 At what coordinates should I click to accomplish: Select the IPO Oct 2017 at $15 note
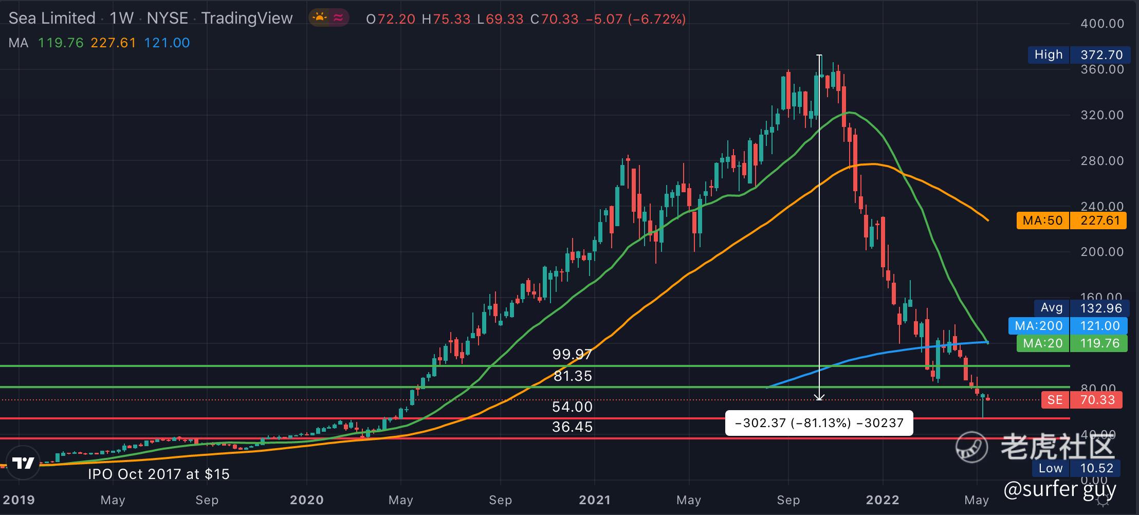click(159, 474)
